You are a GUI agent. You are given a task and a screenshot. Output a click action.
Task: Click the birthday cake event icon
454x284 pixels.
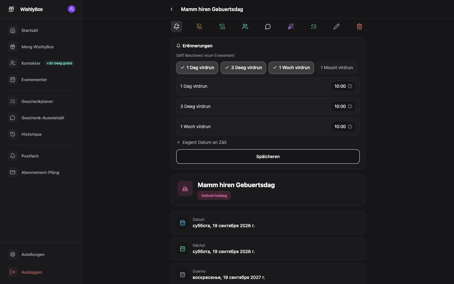click(185, 188)
